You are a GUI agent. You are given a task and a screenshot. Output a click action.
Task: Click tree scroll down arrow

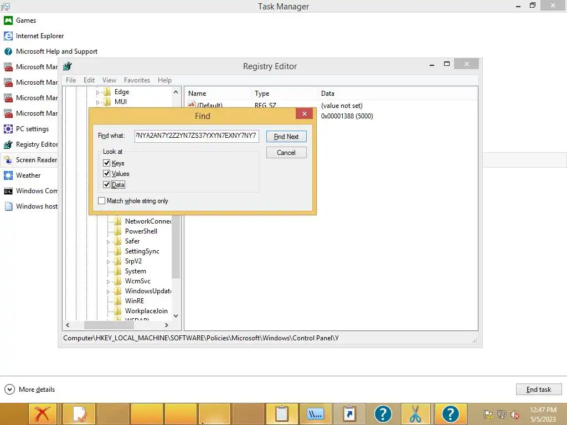point(176,316)
